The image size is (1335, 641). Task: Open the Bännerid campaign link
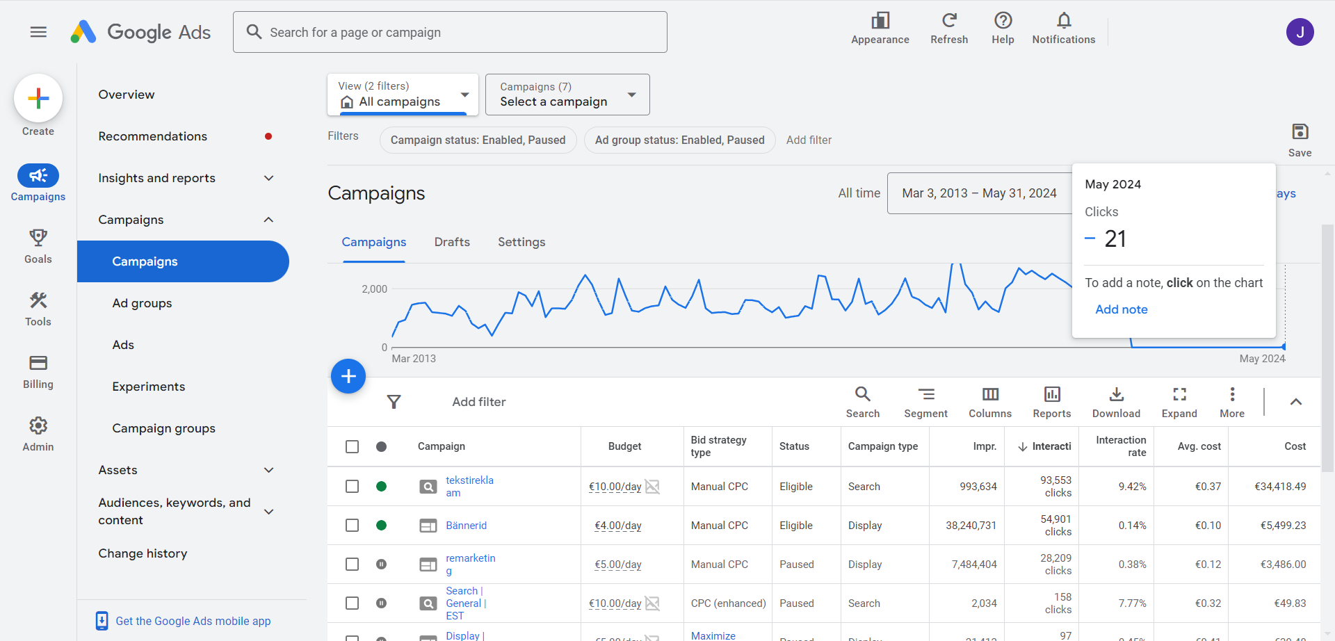[x=467, y=525]
